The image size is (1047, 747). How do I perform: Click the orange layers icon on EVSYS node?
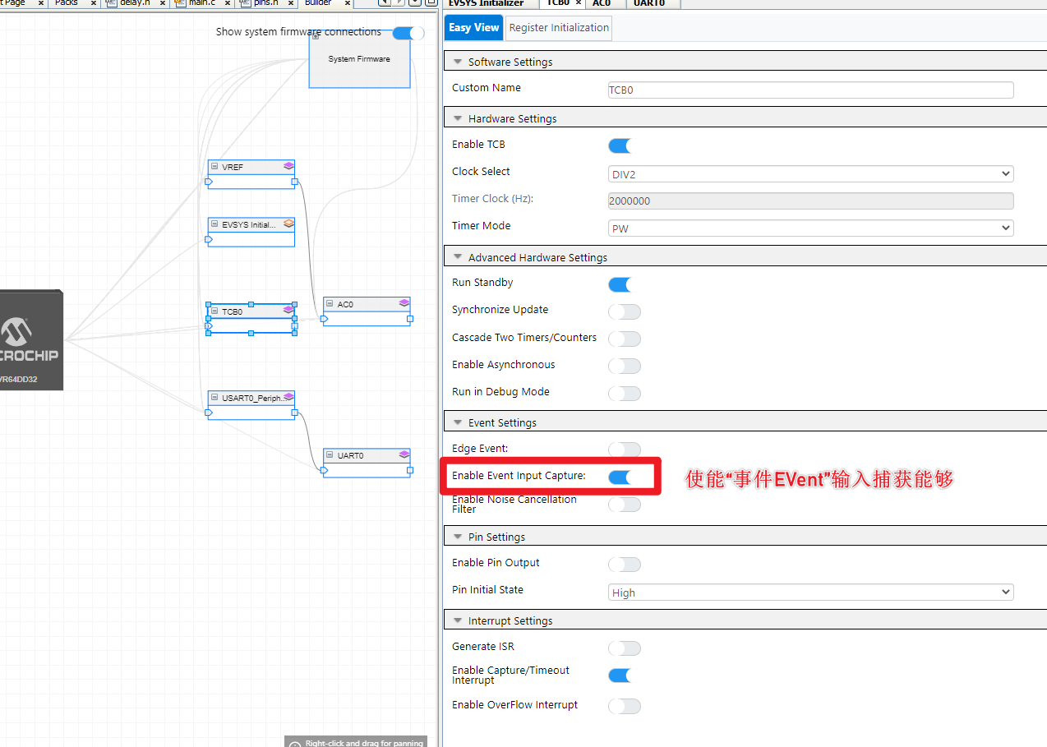[x=288, y=224]
